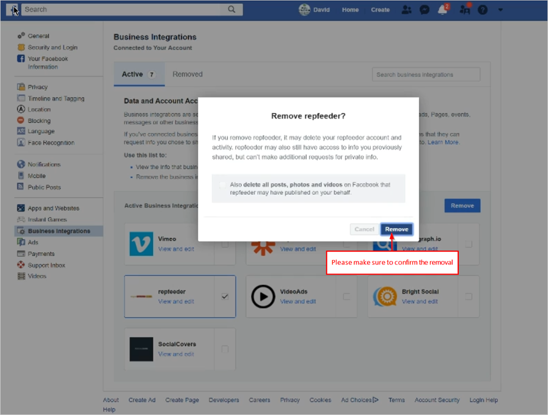Open View and edit under SocialCovers
548x415 pixels.
(x=176, y=354)
